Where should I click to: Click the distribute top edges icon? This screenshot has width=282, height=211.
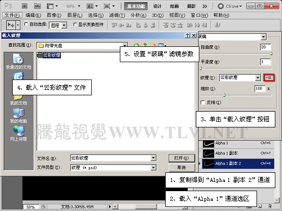pyautogui.click(x=166, y=25)
